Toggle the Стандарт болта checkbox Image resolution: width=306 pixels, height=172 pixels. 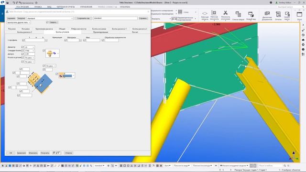click(22, 50)
